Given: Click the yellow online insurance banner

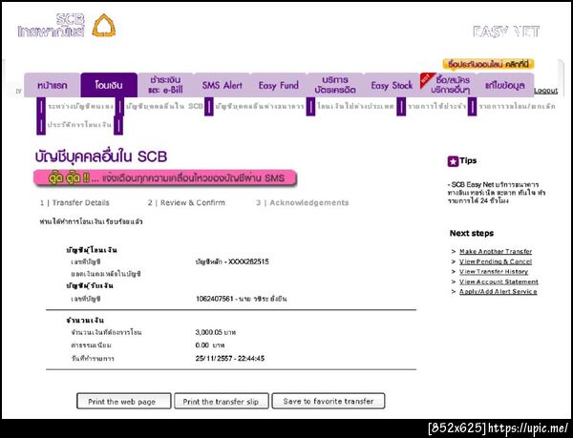Looking at the screenshot, I should point(488,64).
